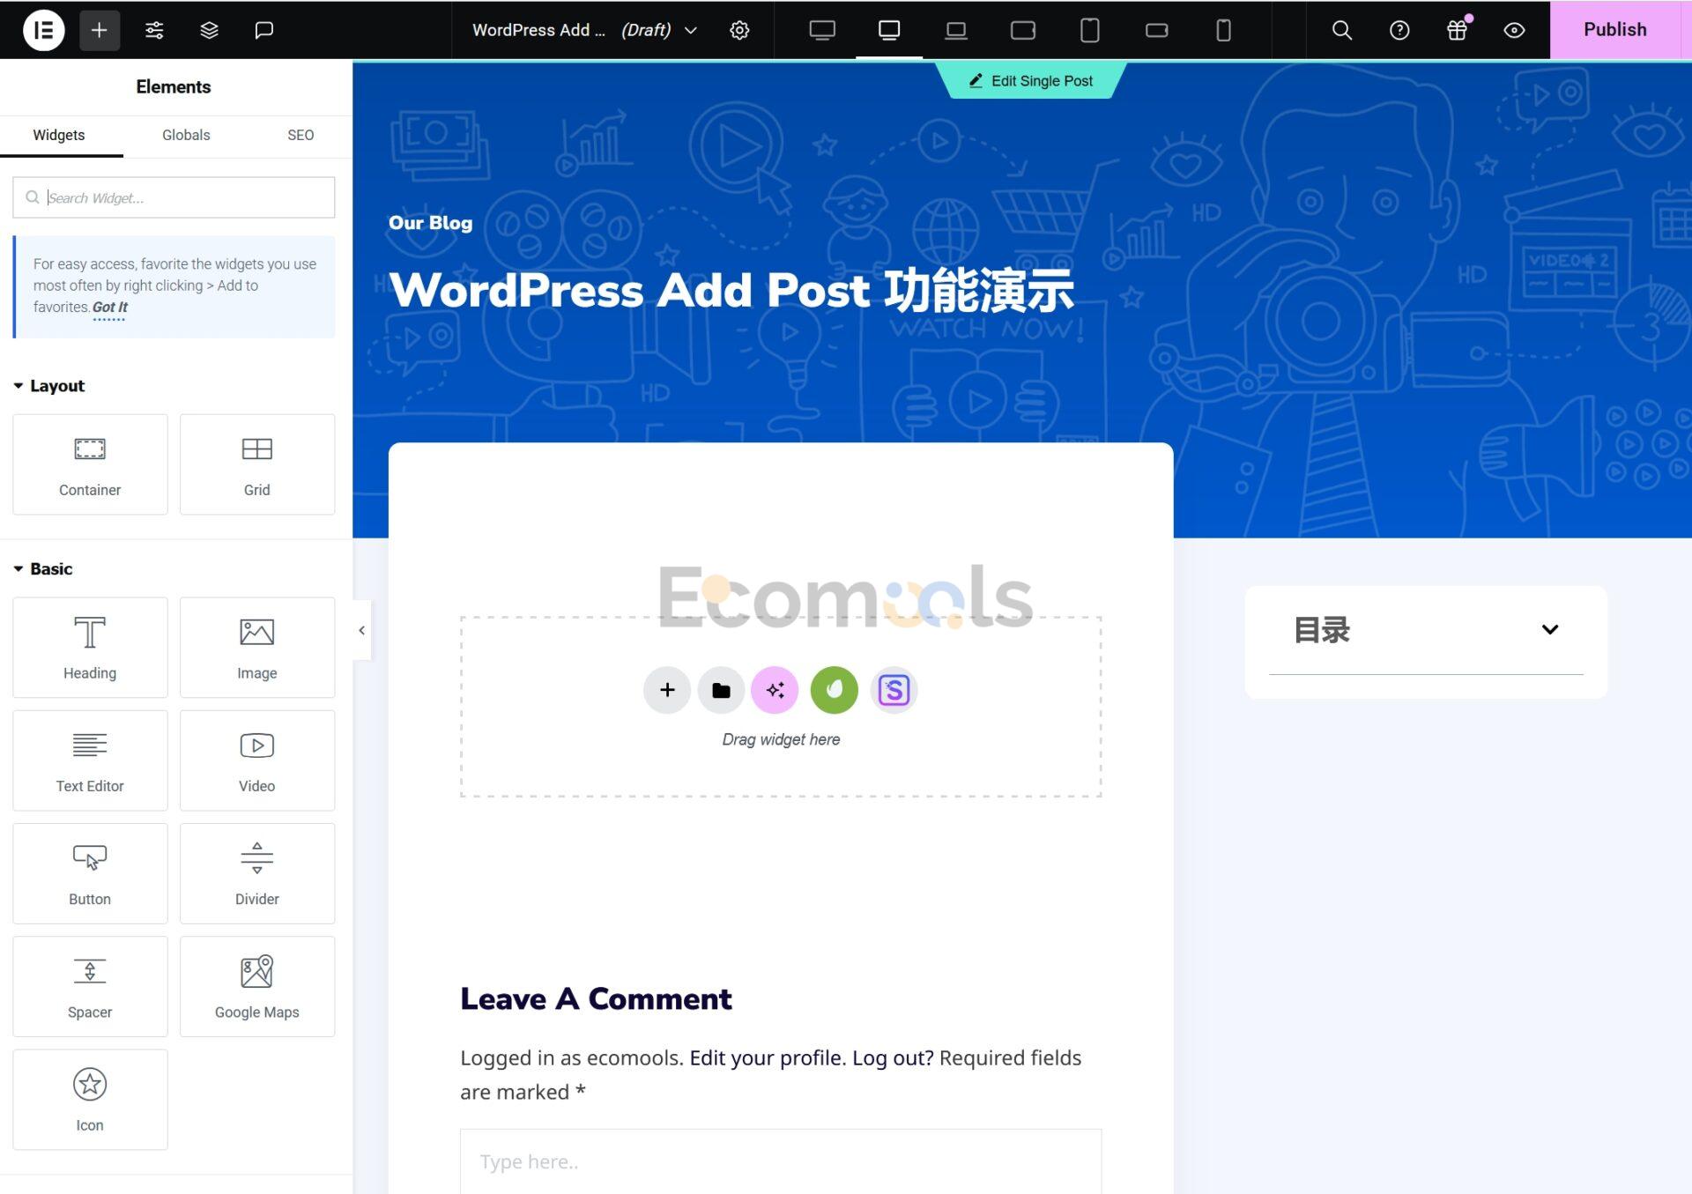This screenshot has height=1194, width=1692.
Task: Dismiss the tip with Got It
Action: tap(110, 307)
